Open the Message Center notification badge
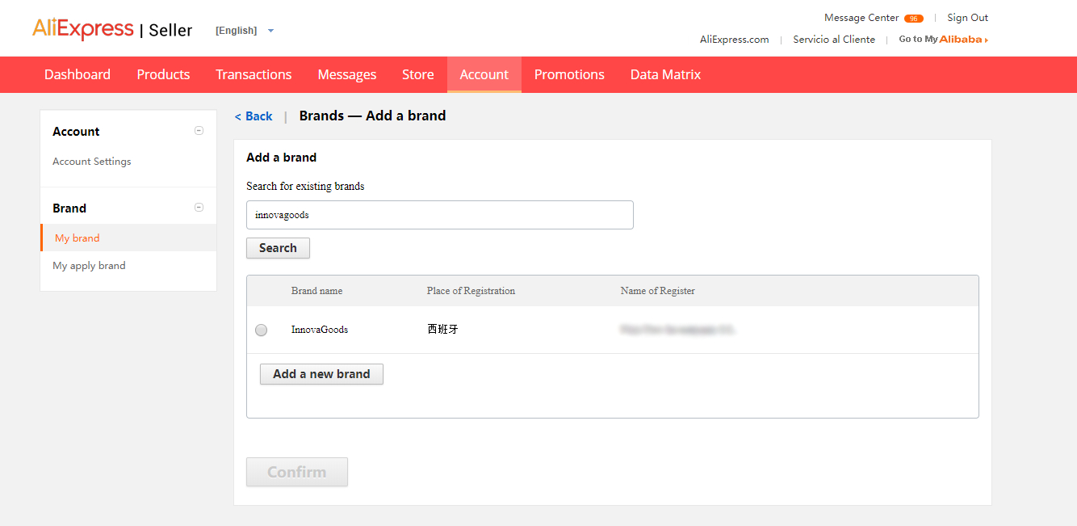The width and height of the screenshot is (1077, 526). (913, 19)
